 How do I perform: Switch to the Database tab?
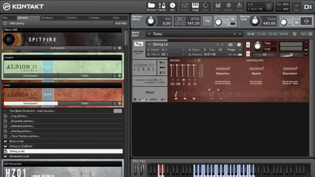pos(47,18)
